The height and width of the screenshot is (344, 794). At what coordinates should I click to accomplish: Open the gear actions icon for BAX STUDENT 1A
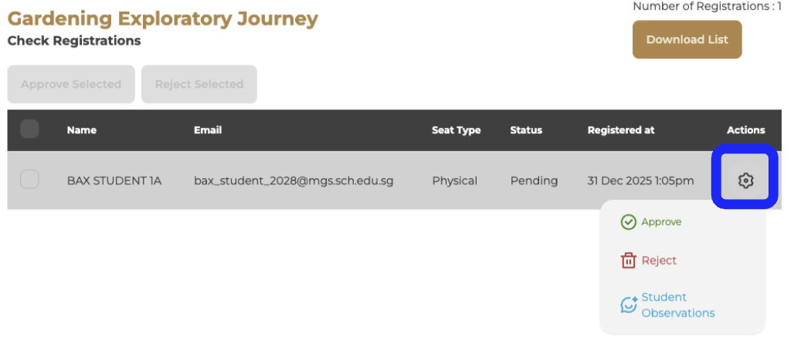pos(745,181)
